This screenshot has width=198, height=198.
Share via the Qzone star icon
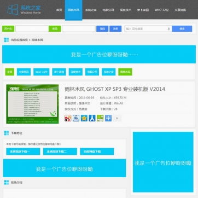click(84, 118)
